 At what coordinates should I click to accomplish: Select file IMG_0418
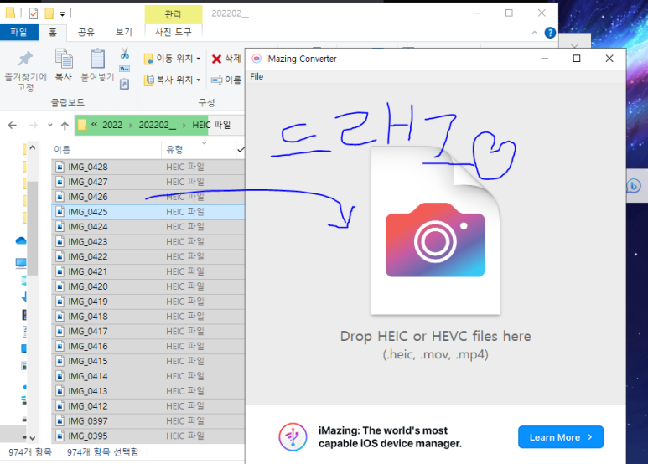[148, 317]
